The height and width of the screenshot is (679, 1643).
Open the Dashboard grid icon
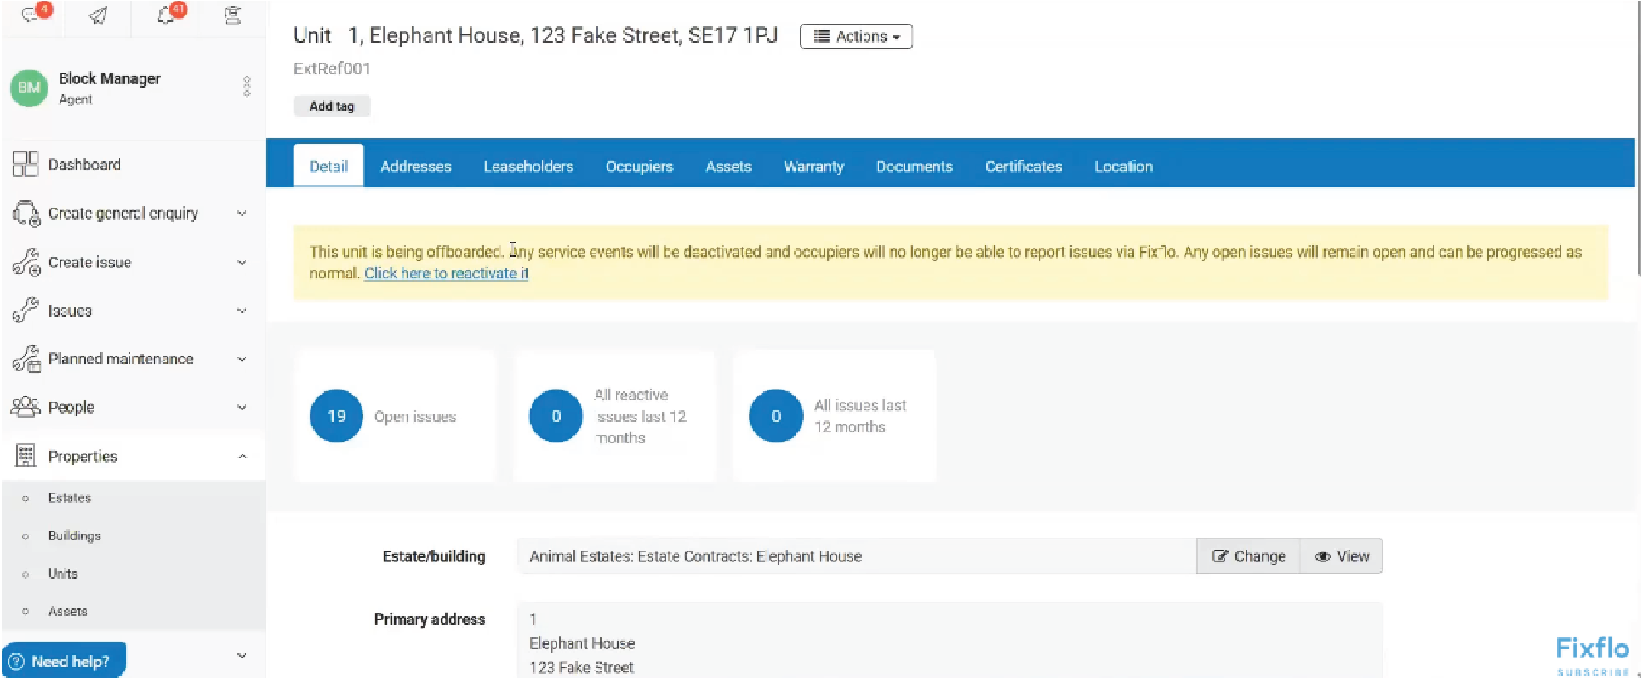tap(26, 164)
